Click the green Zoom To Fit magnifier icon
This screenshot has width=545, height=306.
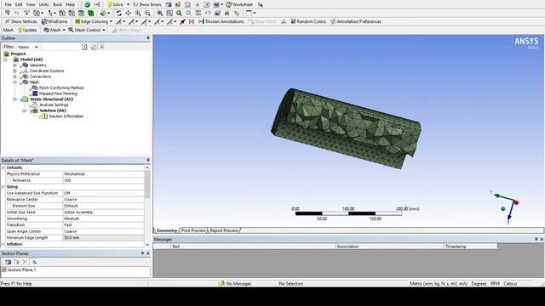[x=179, y=14]
